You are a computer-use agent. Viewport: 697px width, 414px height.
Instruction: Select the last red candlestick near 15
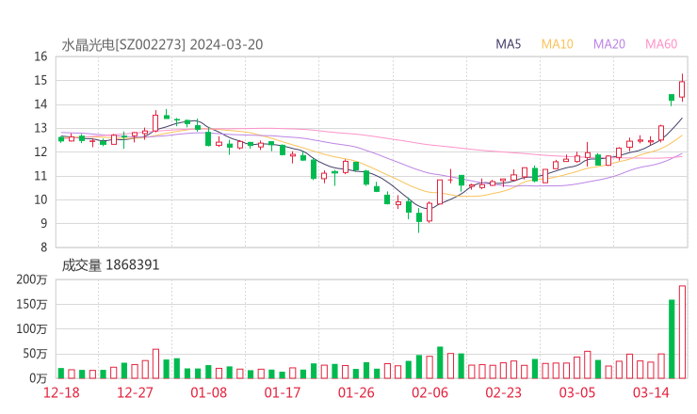click(682, 88)
